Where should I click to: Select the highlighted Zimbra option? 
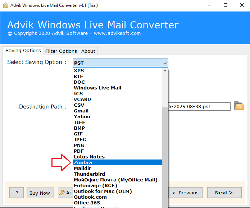(117, 162)
